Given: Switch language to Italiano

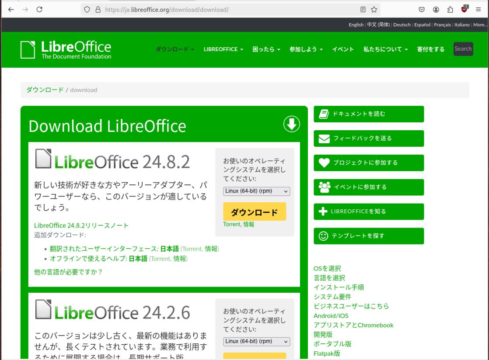Looking at the screenshot, I should 462,25.
